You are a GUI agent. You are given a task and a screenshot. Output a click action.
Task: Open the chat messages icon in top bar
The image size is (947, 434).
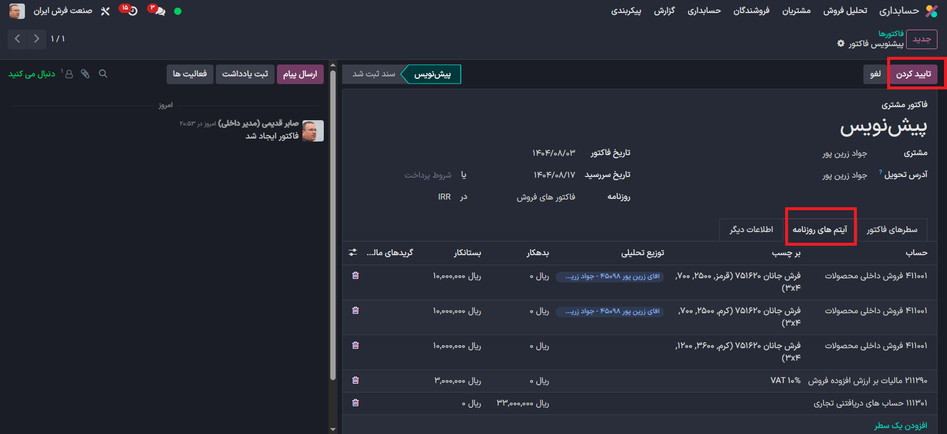pos(159,11)
